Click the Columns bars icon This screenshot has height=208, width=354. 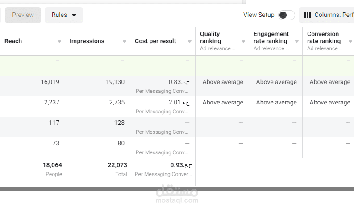click(x=307, y=15)
